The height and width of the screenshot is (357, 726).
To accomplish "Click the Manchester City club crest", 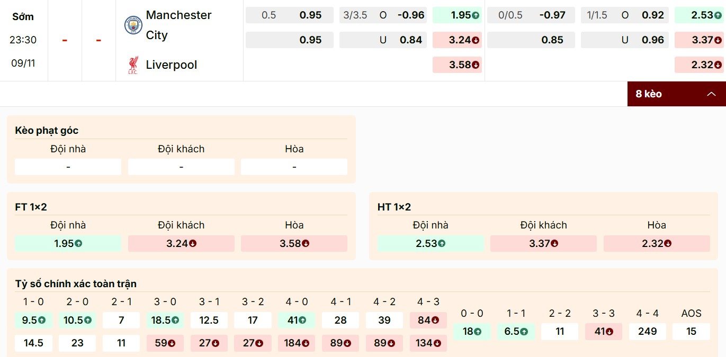I will 133,25.
